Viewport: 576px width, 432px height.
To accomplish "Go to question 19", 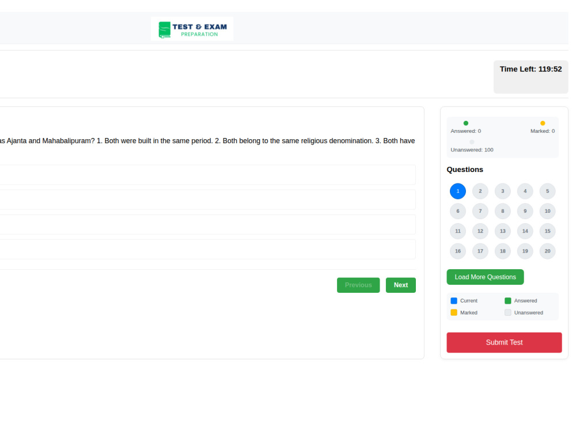I will (525, 251).
